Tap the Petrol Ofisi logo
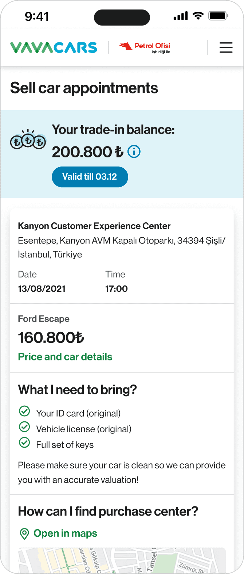Viewport: 244px width, 574px height. tap(145, 47)
